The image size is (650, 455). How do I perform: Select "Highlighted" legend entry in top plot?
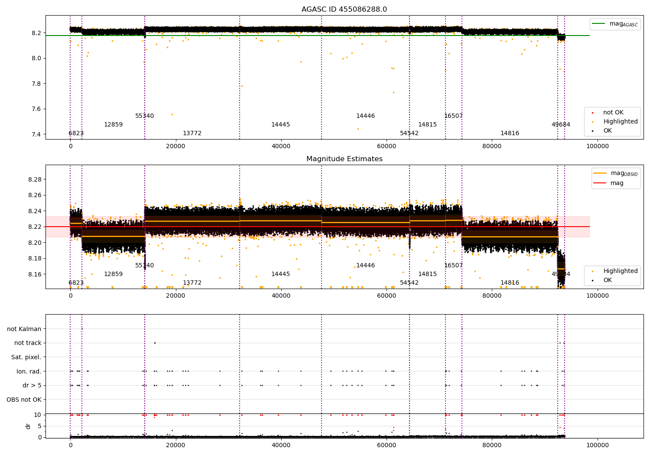621,122
